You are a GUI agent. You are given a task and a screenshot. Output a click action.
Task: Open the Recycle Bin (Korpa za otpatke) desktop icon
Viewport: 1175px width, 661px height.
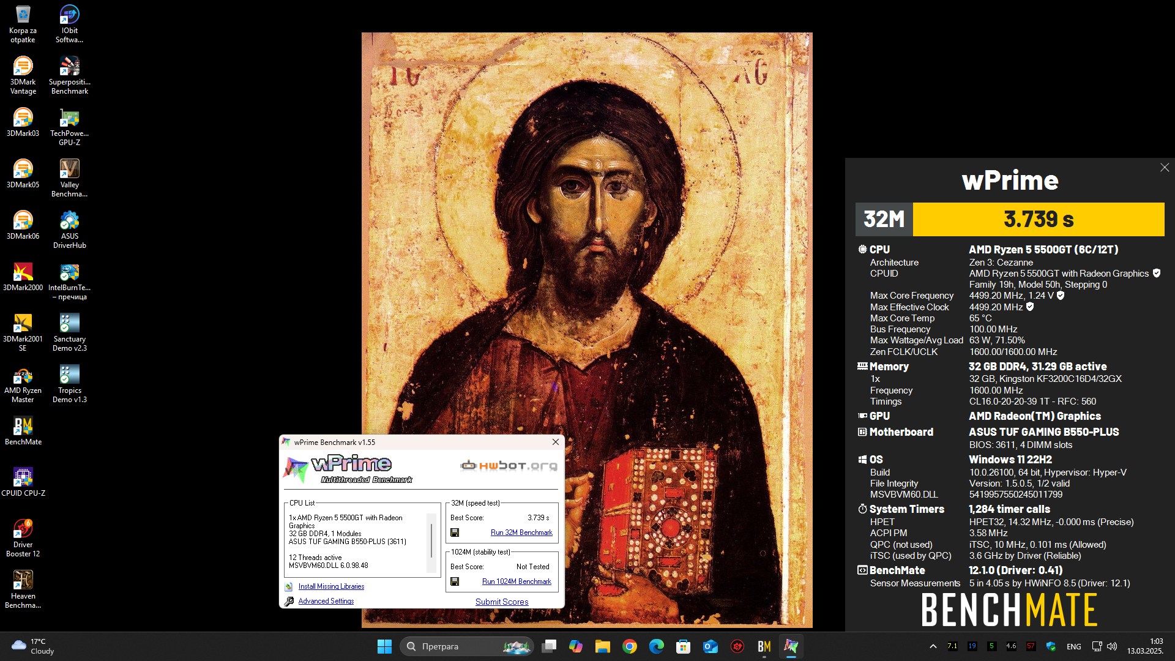(23, 24)
